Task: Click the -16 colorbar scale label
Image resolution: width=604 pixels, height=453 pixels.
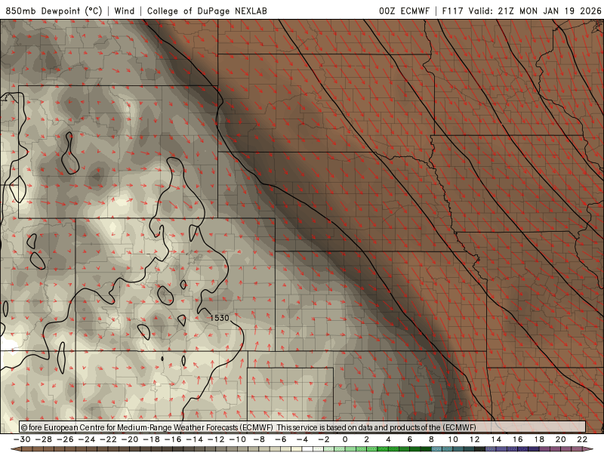Action: [173, 439]
